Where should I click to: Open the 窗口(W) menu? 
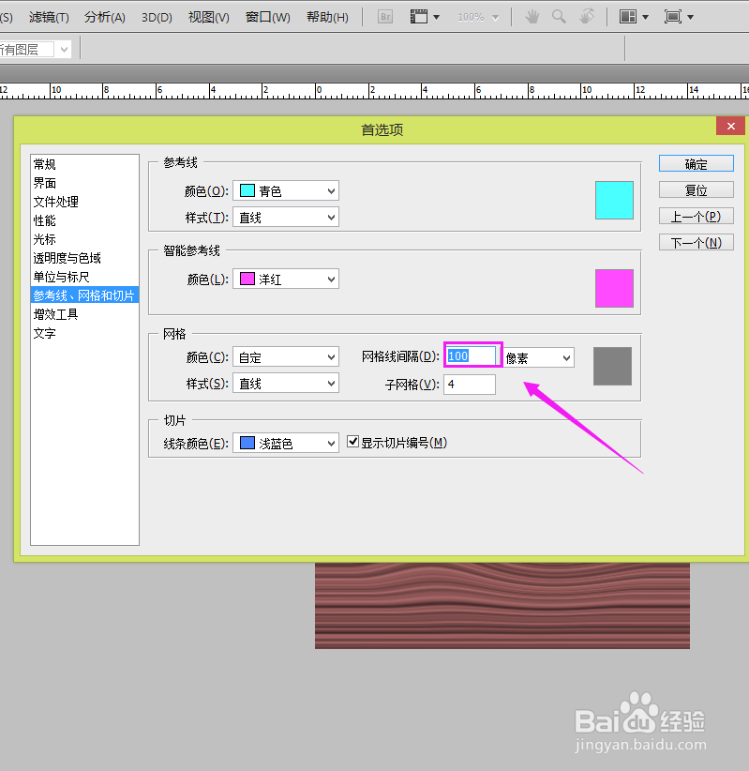268,17
